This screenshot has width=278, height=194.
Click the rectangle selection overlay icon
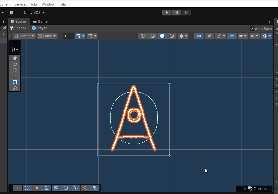coord(27,188)
